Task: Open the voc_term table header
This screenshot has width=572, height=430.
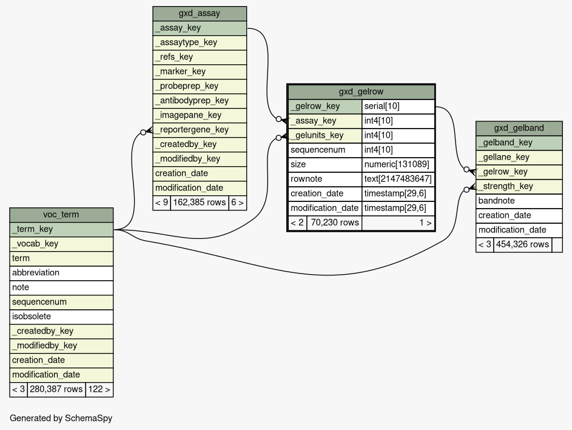Action: [x=61, y=215]
